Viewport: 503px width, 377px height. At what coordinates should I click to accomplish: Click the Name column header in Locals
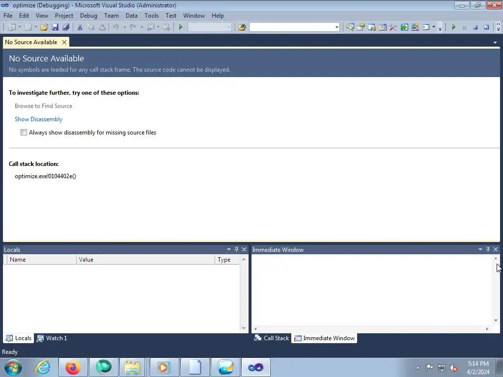click(x=42, y=260)
